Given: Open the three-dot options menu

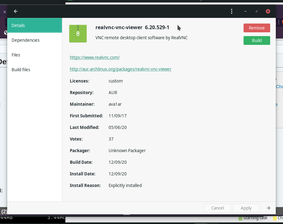Looking at the screenshot, I should [x=232, y=11].
